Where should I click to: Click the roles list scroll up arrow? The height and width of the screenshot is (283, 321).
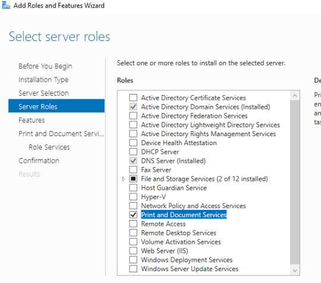click(295, 96)
